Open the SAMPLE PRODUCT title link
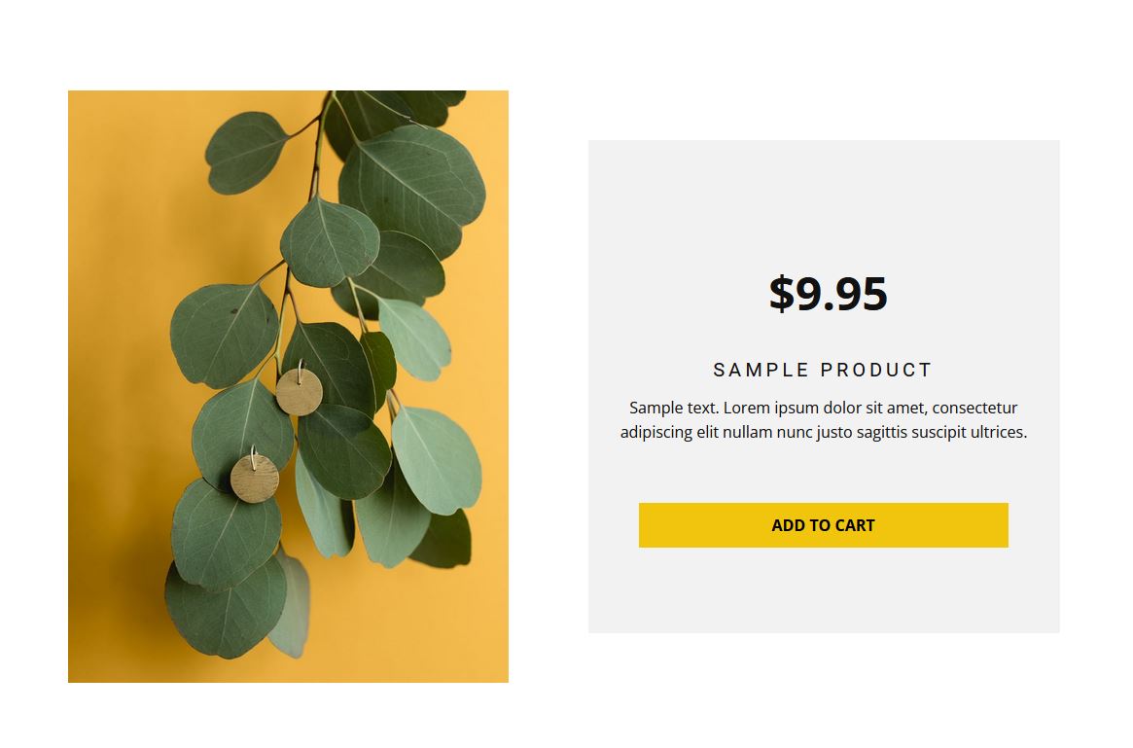 823,370
